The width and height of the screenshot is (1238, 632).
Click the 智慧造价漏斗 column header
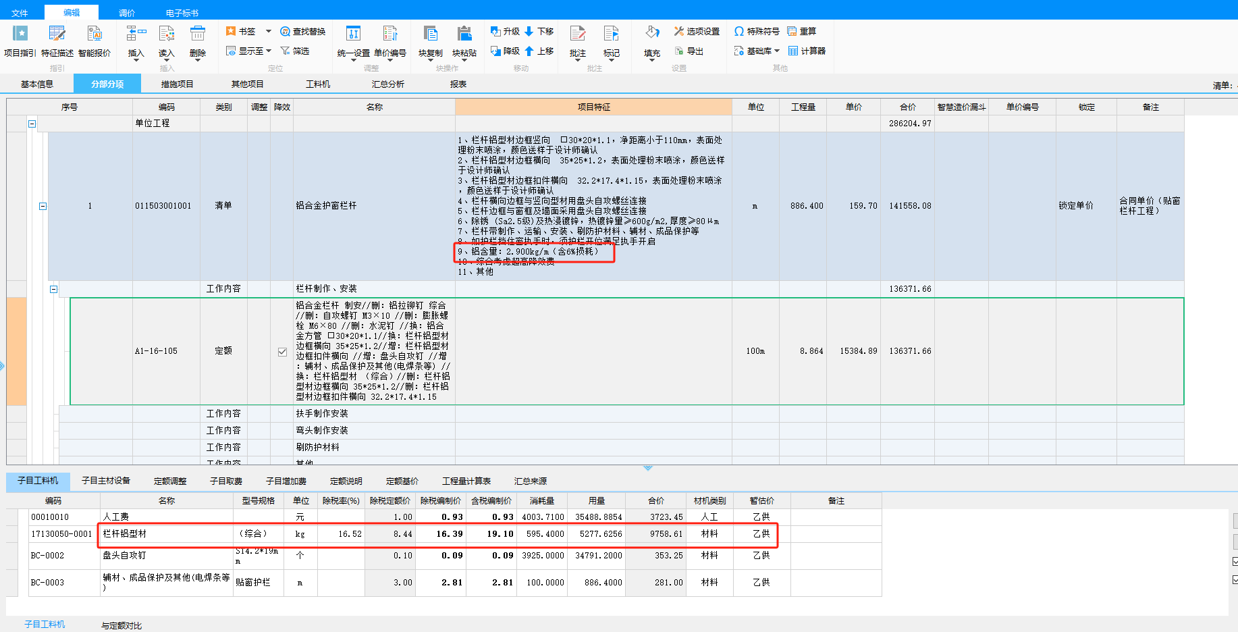pos(961,107)
